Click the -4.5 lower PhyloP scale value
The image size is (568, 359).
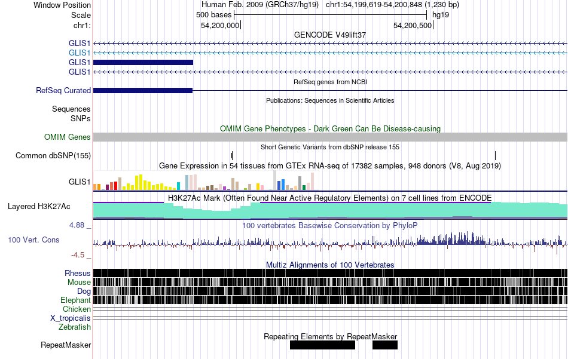(x=78, y=255)
